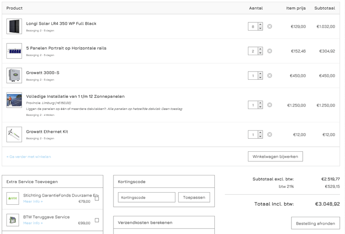This screenshot has width=345, height=234.
Task: Remove Longi Solar LR4 350 WP from cart
Action: (270, 26)
